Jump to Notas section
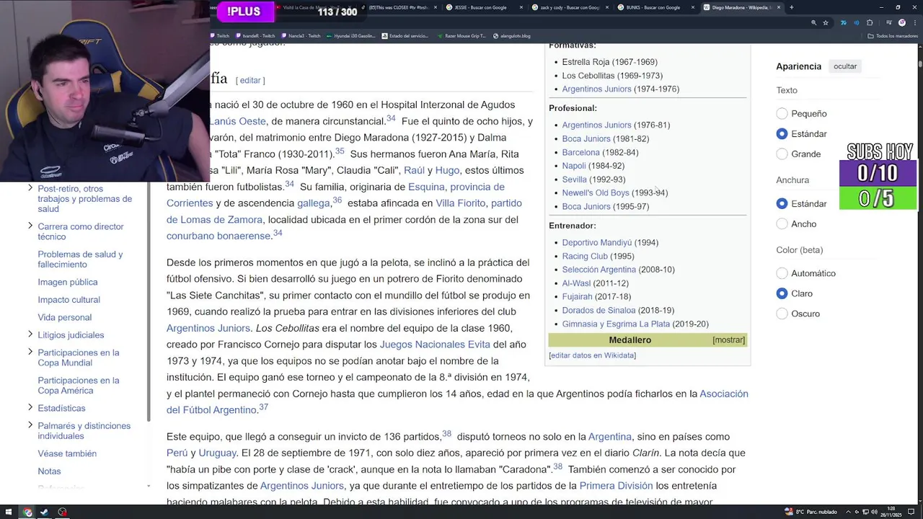This screenshot has width=923, height=519. click(x=49, y=471)
